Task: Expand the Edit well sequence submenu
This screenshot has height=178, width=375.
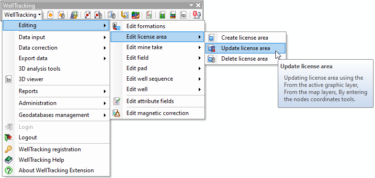Action: click(x=199, y=79)
